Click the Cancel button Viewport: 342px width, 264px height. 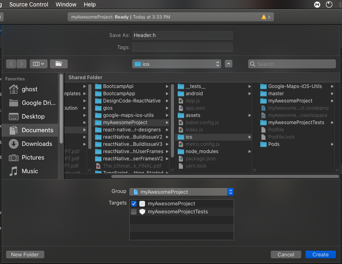pos(286,255)
